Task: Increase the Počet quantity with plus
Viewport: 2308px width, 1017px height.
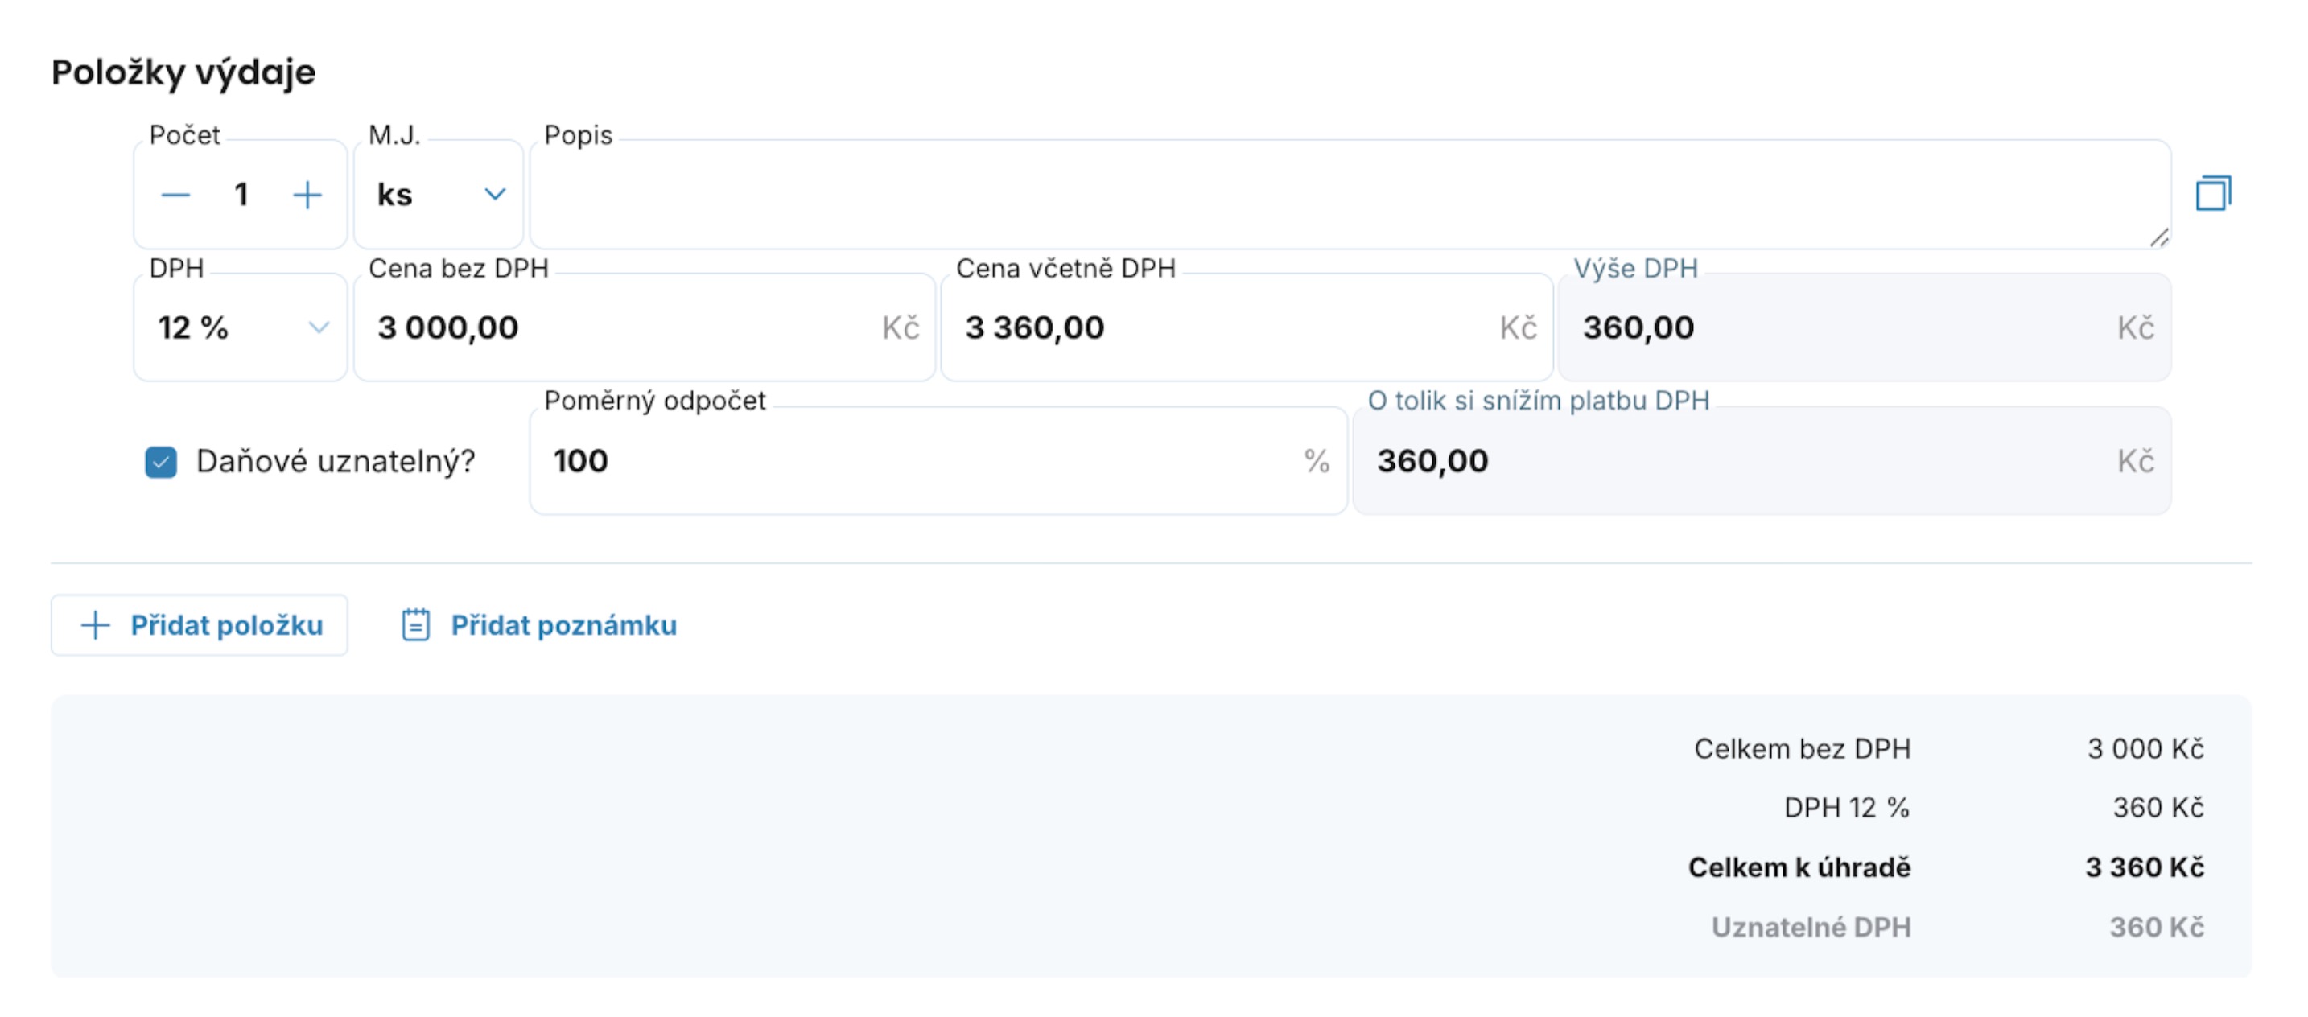Action: 307,195
